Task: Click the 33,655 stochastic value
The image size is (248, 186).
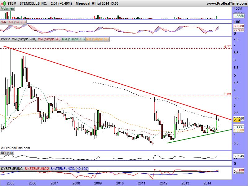Action: coord(239,30)
